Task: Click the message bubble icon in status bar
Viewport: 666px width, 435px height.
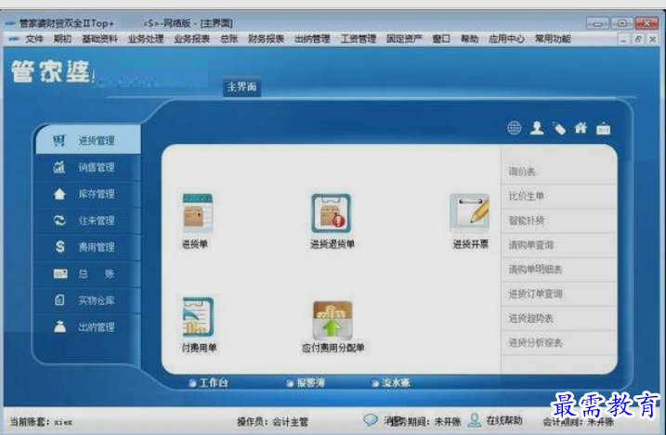Action: [371, 420]
